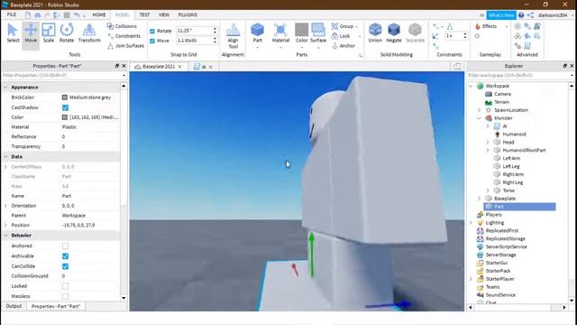Viewport: 577px width, 325px height.
Task: Collapse the Workspace tree node
Action: pos(471,86)
